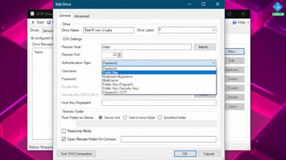Screen dimensions: 286x160
Task: Click the Cancel button
Action: 209,154
